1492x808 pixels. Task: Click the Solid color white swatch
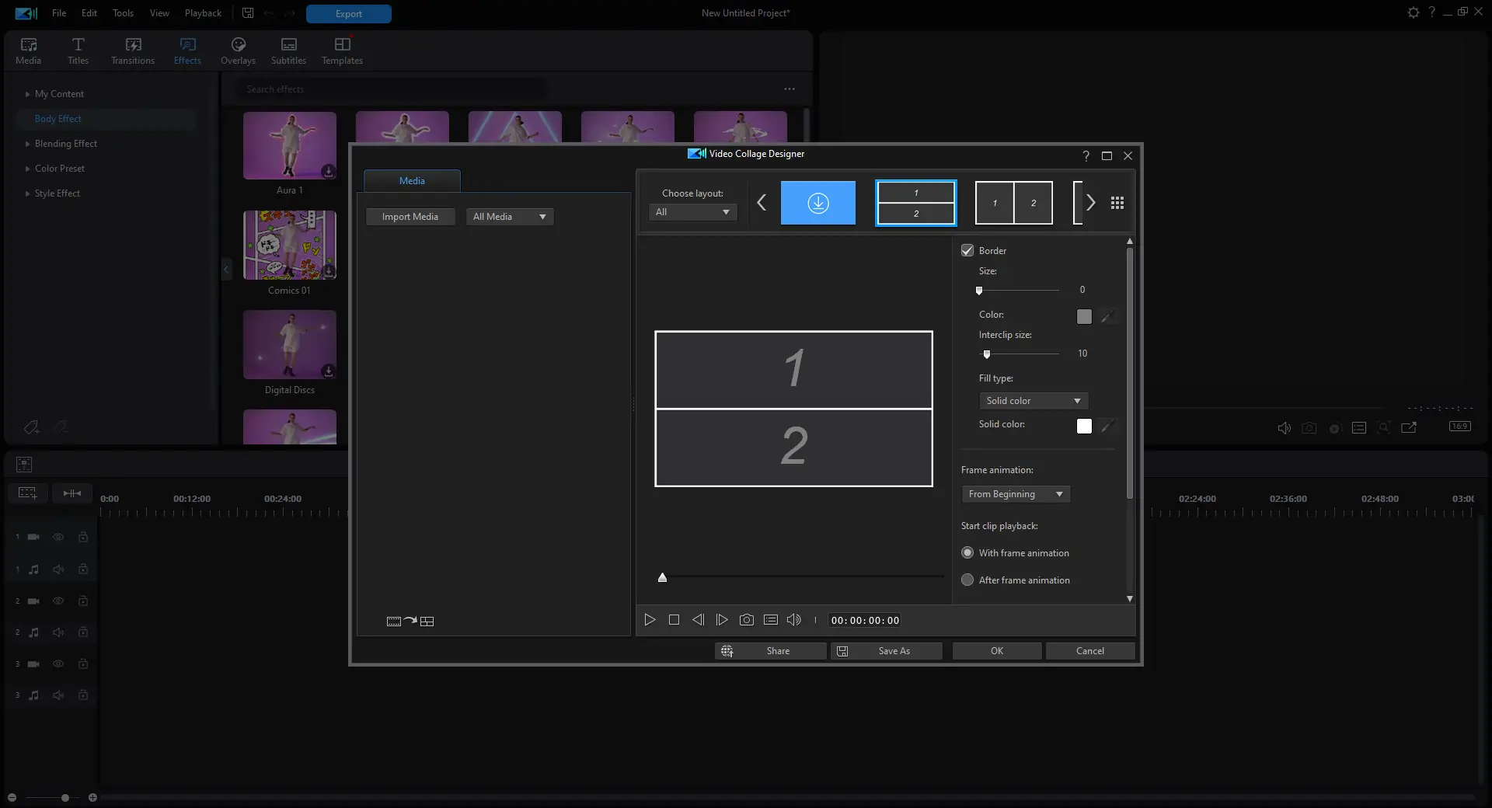pos(1084,426)
